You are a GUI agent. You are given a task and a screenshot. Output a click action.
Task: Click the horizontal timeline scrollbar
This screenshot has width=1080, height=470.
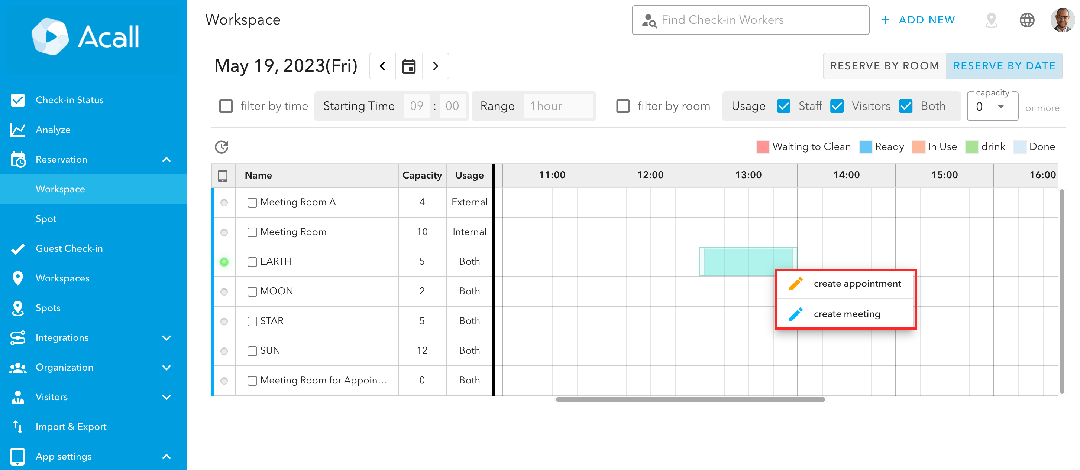click(x=690, y=399)
